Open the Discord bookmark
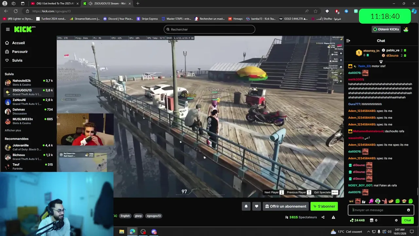Viewport: 419px width, 236px height. point(118,19)
